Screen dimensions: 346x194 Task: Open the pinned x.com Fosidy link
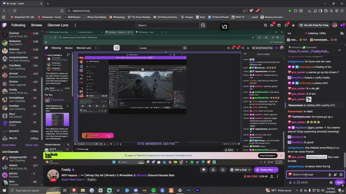point(308,51)
